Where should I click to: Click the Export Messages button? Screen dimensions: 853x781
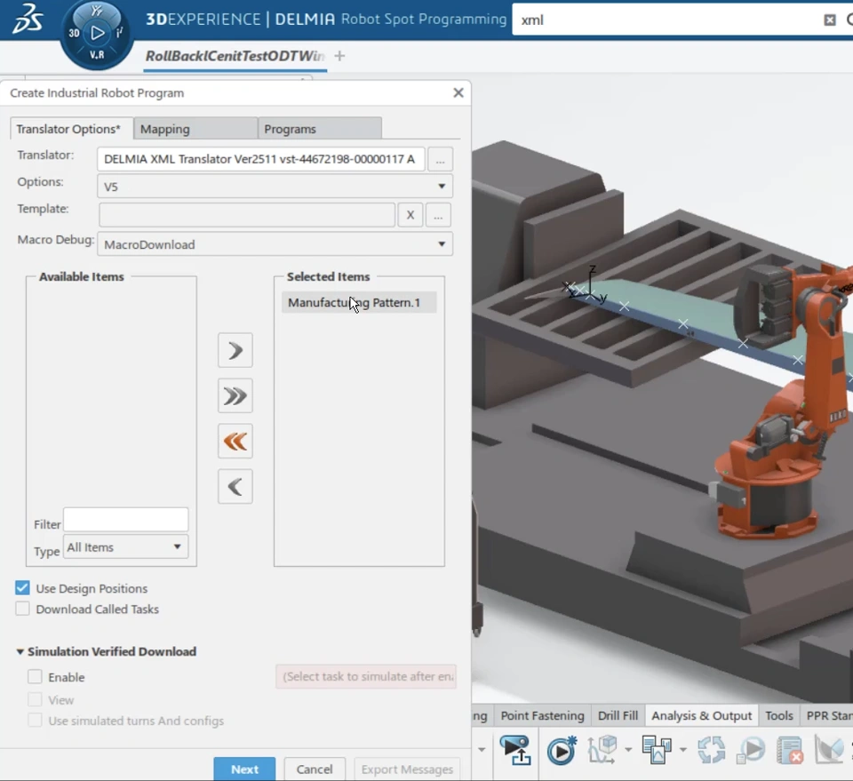[x=407, y=769]
